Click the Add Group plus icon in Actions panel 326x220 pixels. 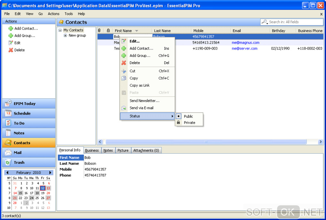pos(11,35)
